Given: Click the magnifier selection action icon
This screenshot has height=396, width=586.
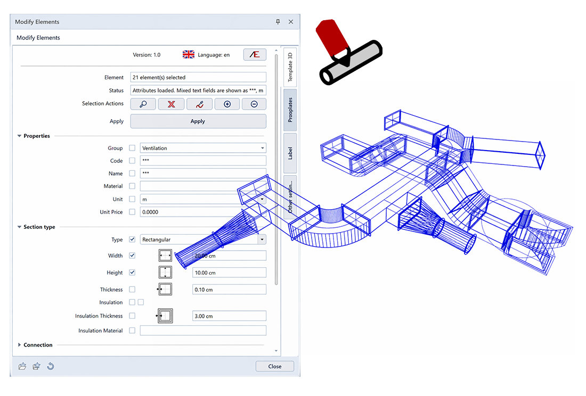Looking at the screenshot, I should [x=143, y=104].
